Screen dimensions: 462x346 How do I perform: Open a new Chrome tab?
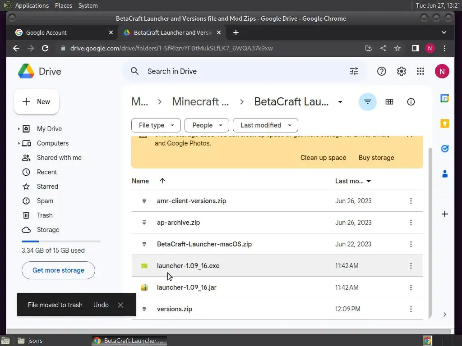tap(236, 32)
